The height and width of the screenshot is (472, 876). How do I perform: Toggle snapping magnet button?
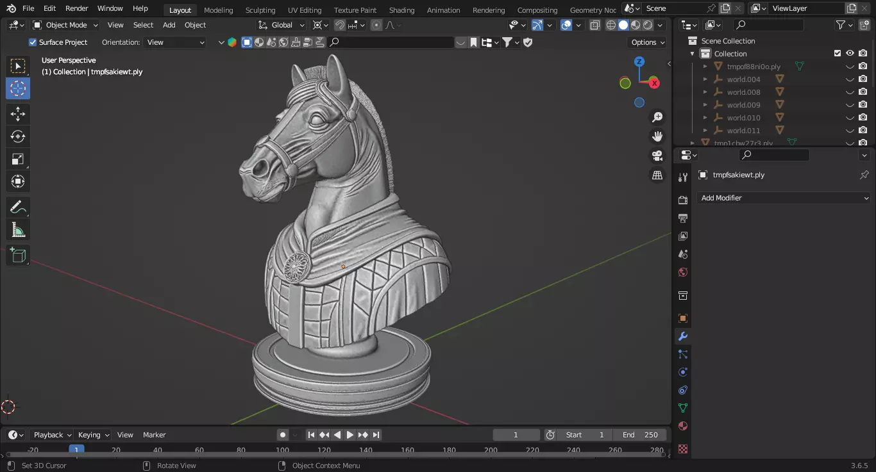pos(340,25)
